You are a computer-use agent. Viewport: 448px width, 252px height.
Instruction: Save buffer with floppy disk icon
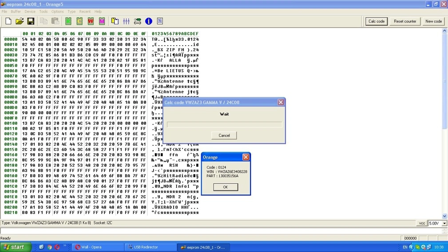(31, 21)
